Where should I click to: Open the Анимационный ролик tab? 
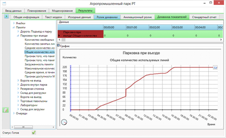click(x=137, y=17)
